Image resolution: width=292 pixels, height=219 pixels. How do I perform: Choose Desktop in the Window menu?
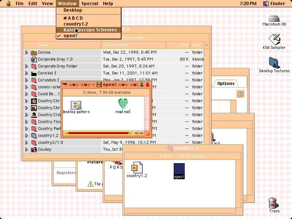pyautogui.click(x=88, y=10)
